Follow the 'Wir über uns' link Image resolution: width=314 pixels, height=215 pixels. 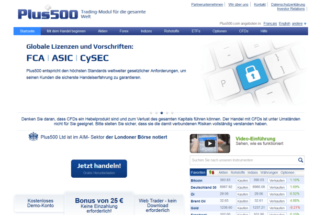click(x=238, y=4)
